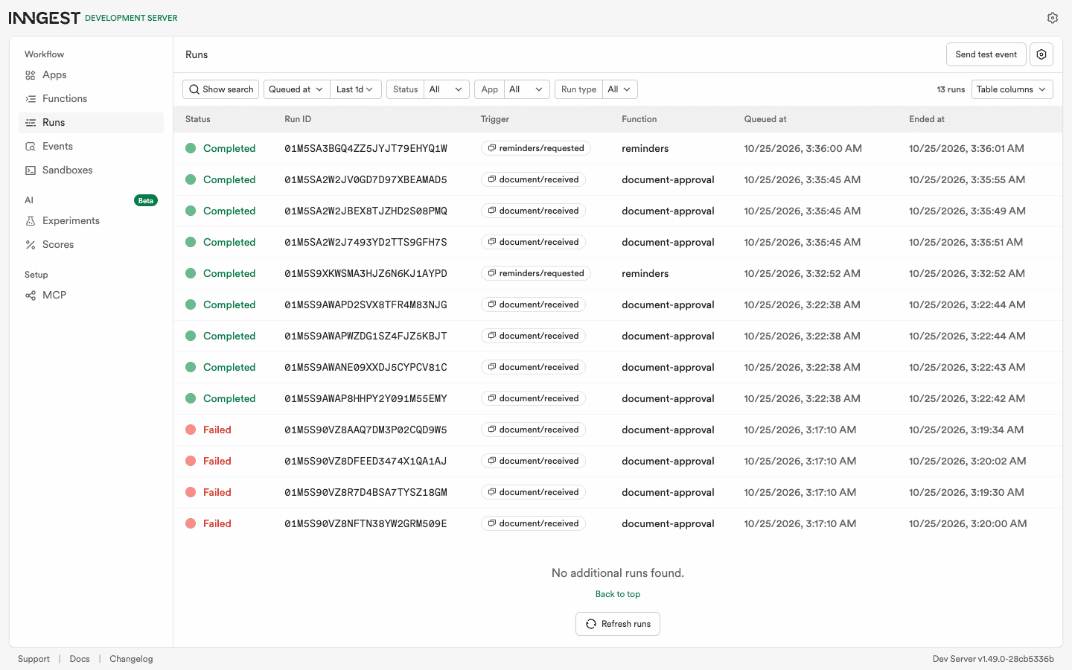Click trigger icon for run 01M5S9XKWSMA3HJZ6N6KJ1AYPD
This screenshot has height=670, width=1072.
(492, 273)
